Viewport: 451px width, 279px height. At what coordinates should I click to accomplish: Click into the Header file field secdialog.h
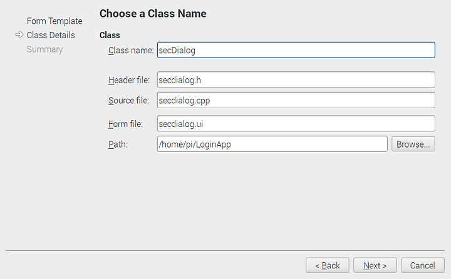pyautogui.click(x=296, y=79)
